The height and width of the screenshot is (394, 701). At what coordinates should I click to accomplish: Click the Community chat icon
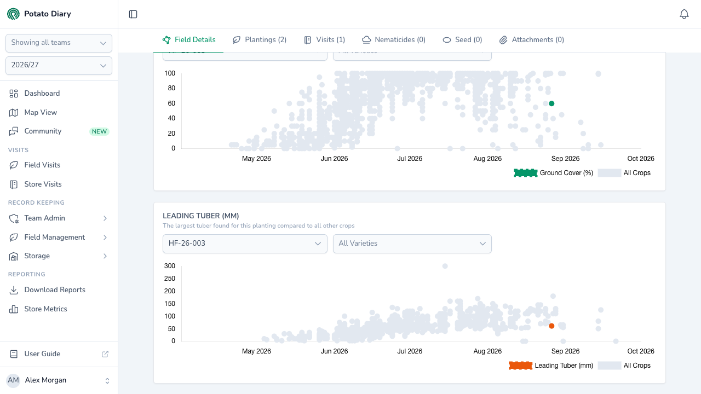pos(14,131)
